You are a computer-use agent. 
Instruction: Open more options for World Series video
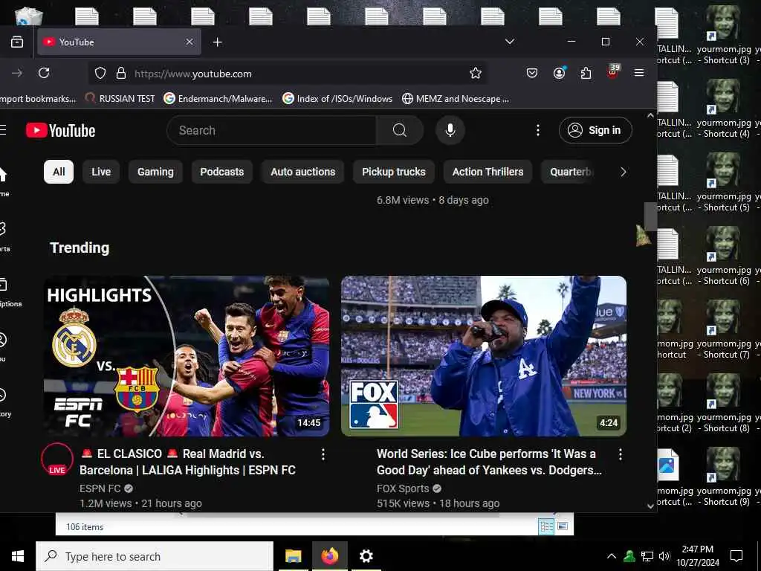pos(621,454)
